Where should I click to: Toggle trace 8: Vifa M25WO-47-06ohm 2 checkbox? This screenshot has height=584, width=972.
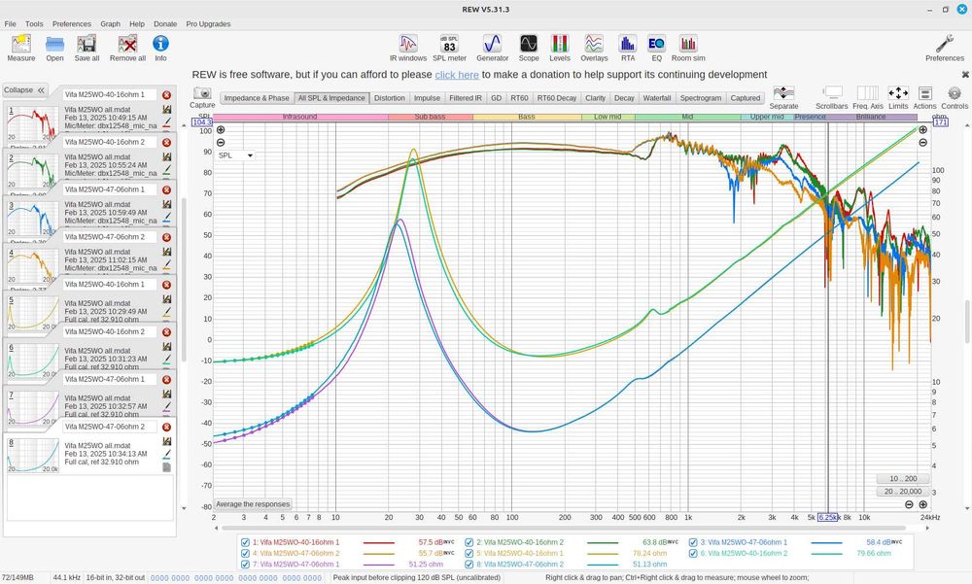pos(469,565)
